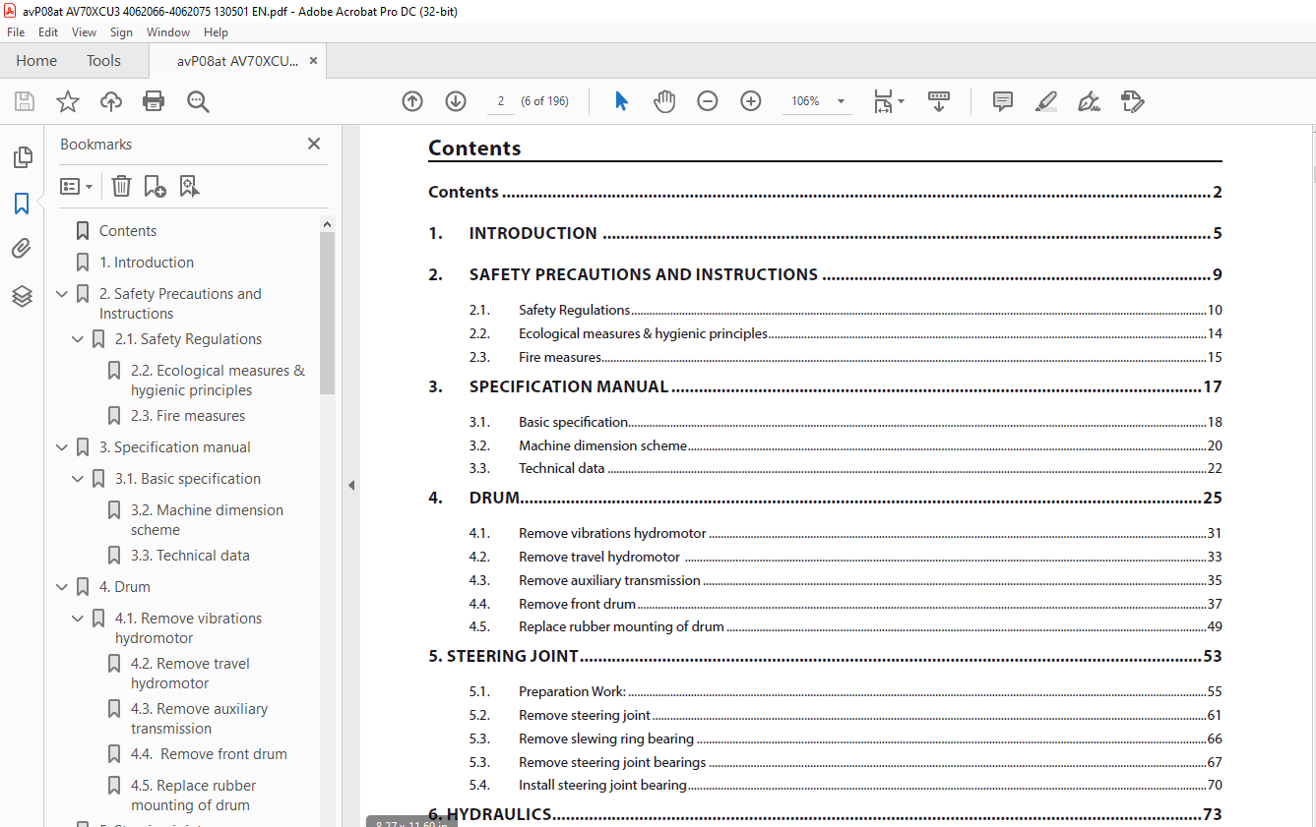This screenshot has width=1316, height=827.
Task: Follow the 2.1 Safety Regulations contents link
Action: click(846, 310)
